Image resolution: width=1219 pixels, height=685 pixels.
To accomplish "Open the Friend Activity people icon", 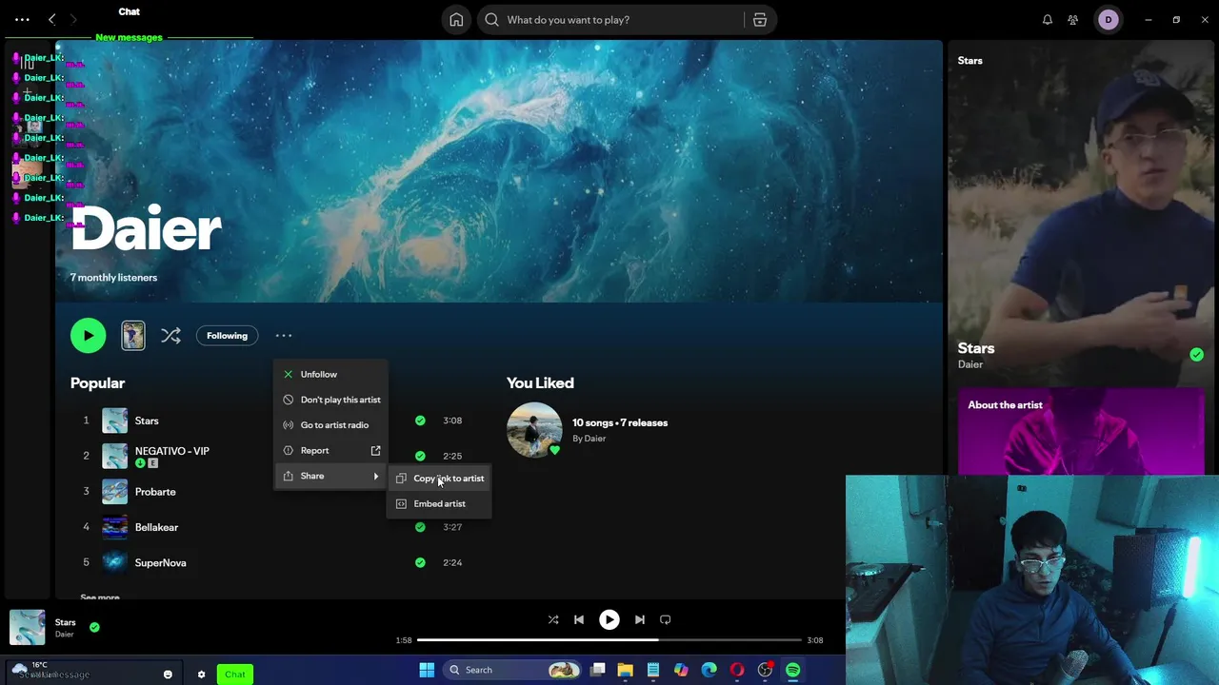I will (1073, 20).
